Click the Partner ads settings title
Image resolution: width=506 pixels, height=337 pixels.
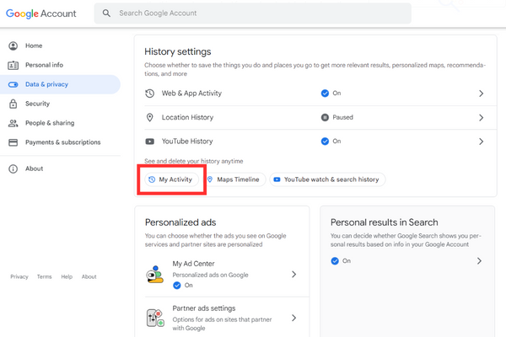point(204,308)
